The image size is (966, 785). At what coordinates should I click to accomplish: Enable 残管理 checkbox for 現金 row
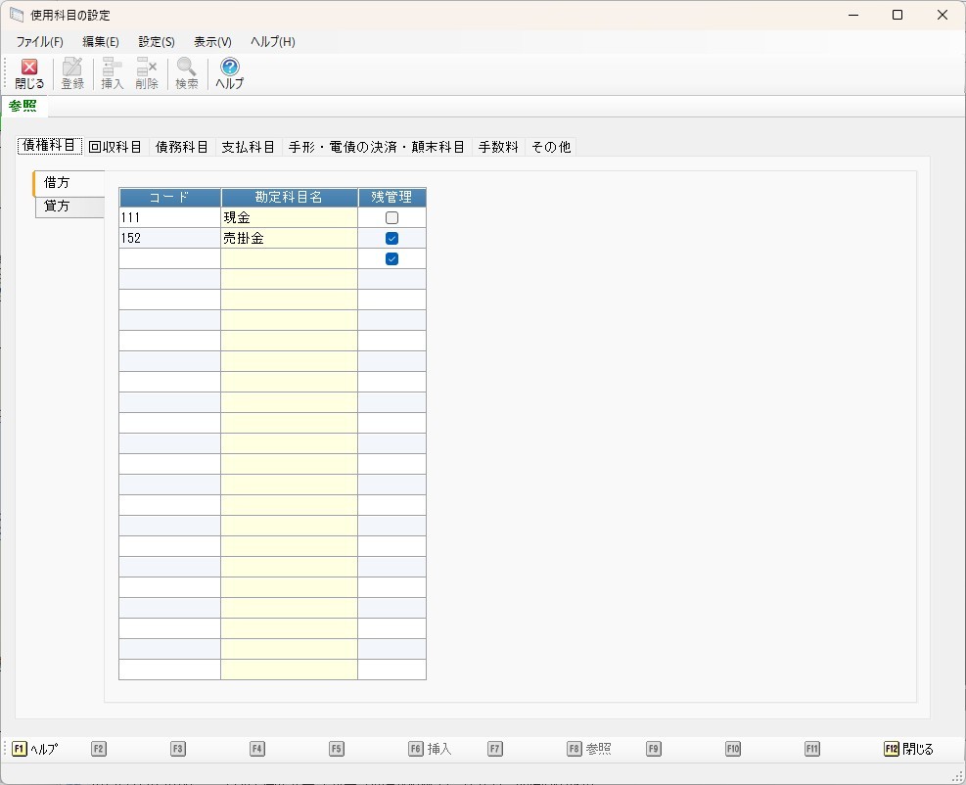coord(391,218)
